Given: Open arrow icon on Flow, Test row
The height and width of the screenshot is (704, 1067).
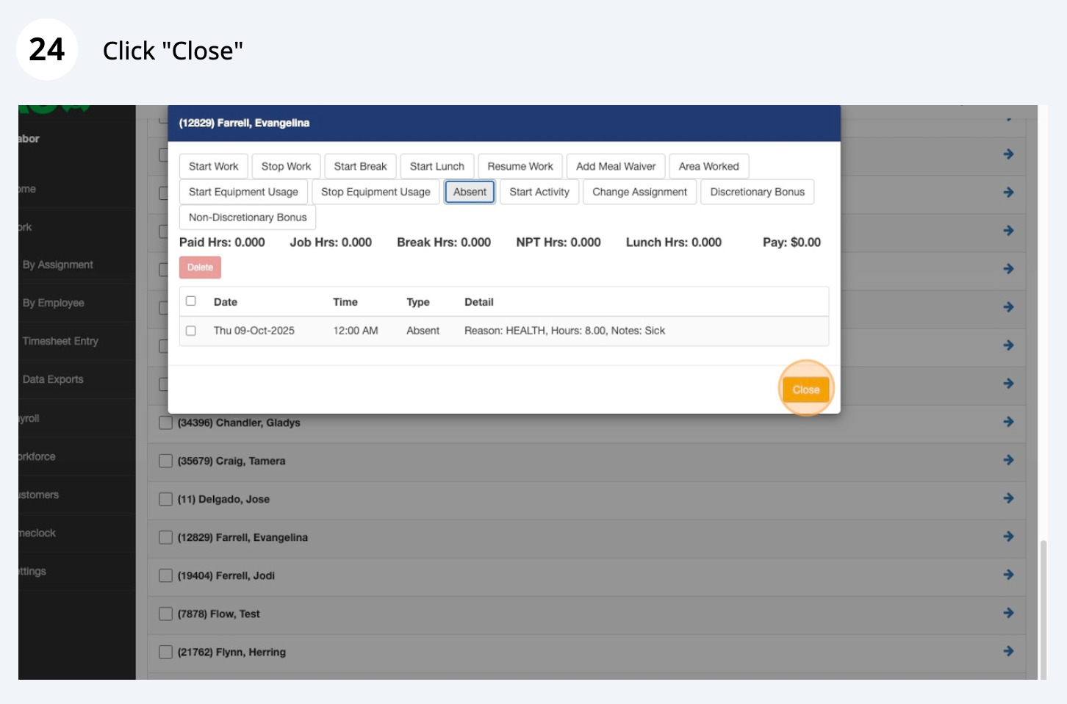Looking at the screenshot, I should click(1008, 613).
